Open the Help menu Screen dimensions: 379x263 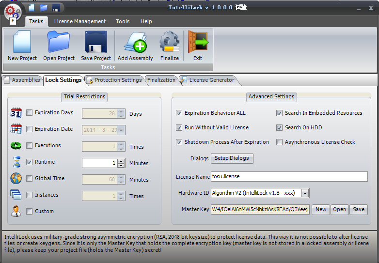coord(146,21)
